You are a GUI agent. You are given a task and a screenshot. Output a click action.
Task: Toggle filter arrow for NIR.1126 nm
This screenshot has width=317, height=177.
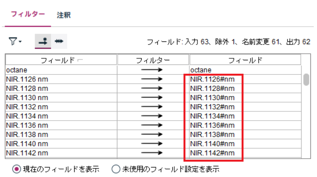click(x=152, y=79)
